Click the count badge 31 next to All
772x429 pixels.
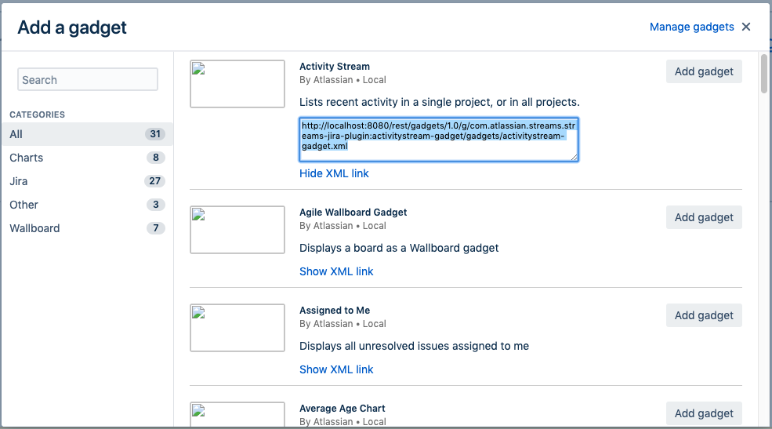[x=155, y=134]
